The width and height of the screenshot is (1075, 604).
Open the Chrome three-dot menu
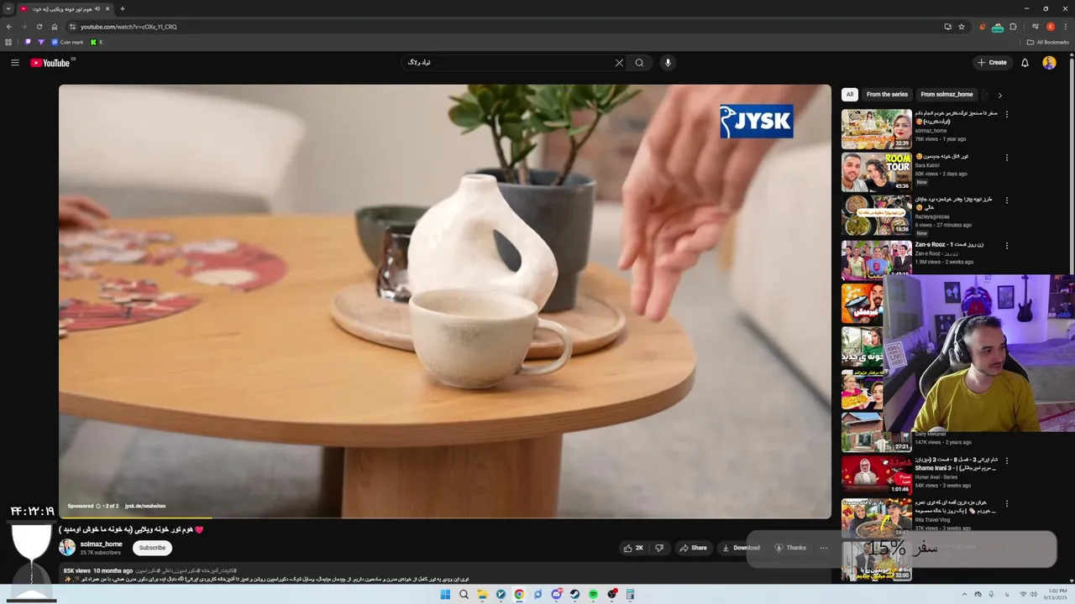click(1064, 27)
